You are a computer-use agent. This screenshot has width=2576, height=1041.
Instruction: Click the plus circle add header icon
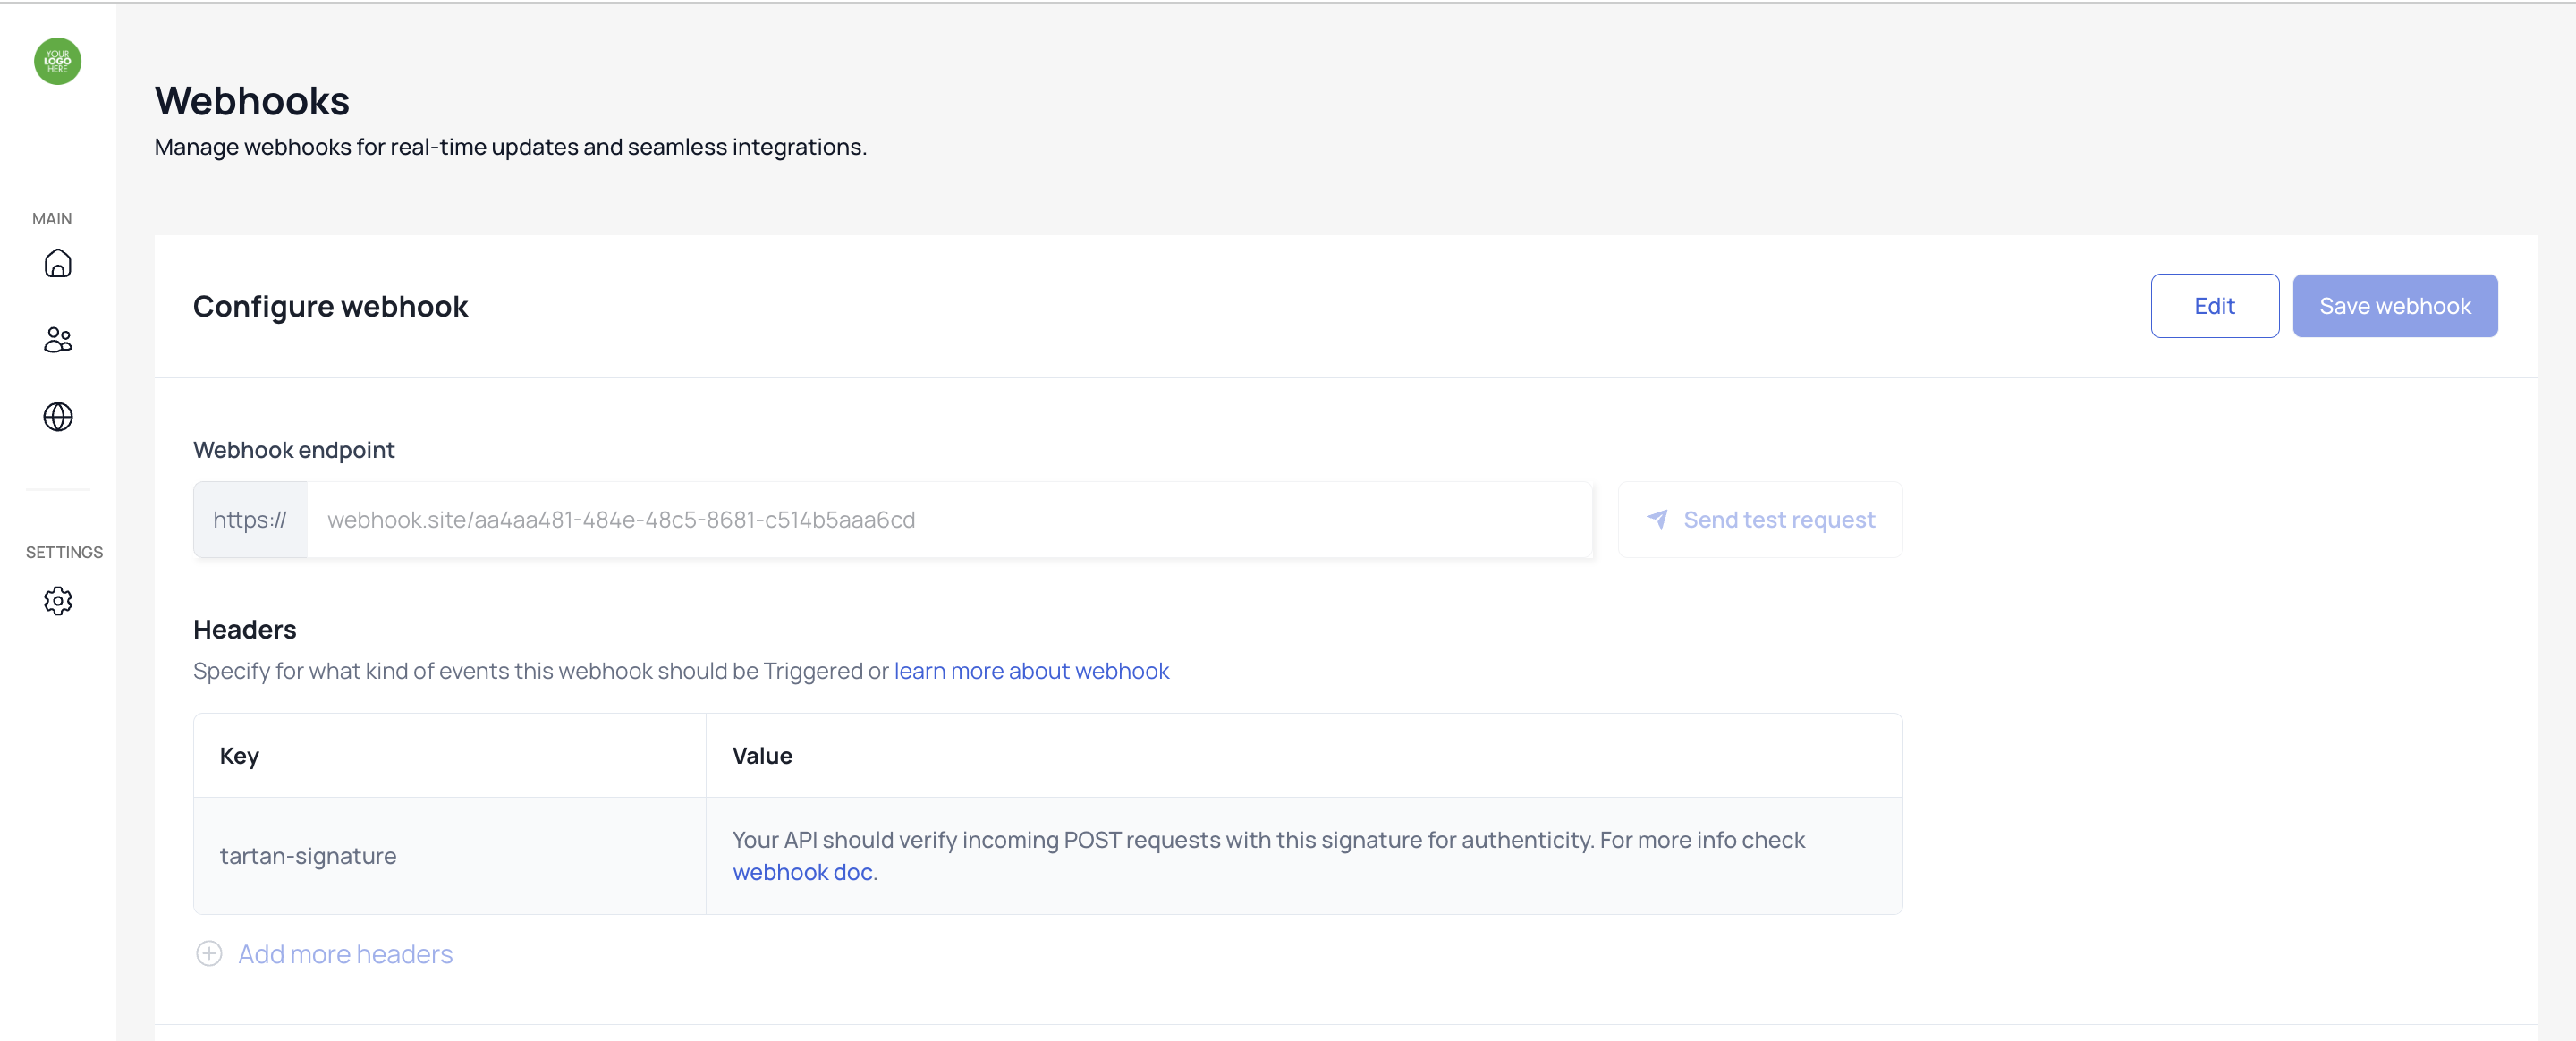[209, 953]
